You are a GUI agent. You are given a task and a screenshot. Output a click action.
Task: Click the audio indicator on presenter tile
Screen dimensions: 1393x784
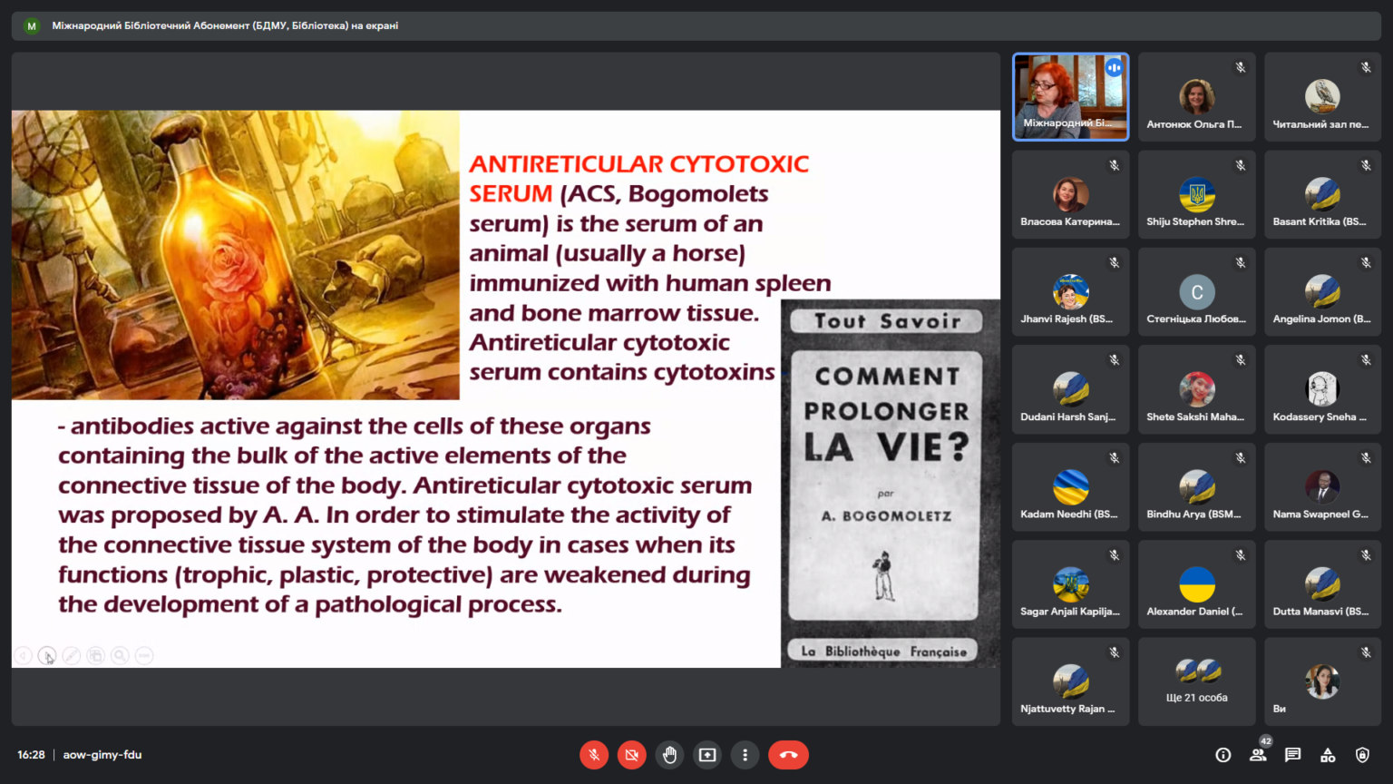(1114, 68)
